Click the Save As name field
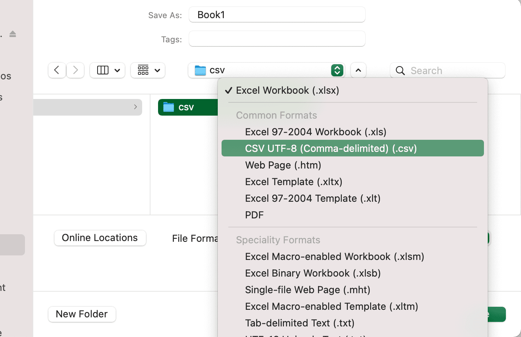Screen dimensions: 521x337 click(277, 14)
